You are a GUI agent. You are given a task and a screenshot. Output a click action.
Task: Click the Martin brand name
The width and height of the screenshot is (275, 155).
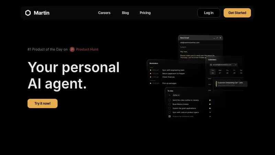(x=42, y=13)
